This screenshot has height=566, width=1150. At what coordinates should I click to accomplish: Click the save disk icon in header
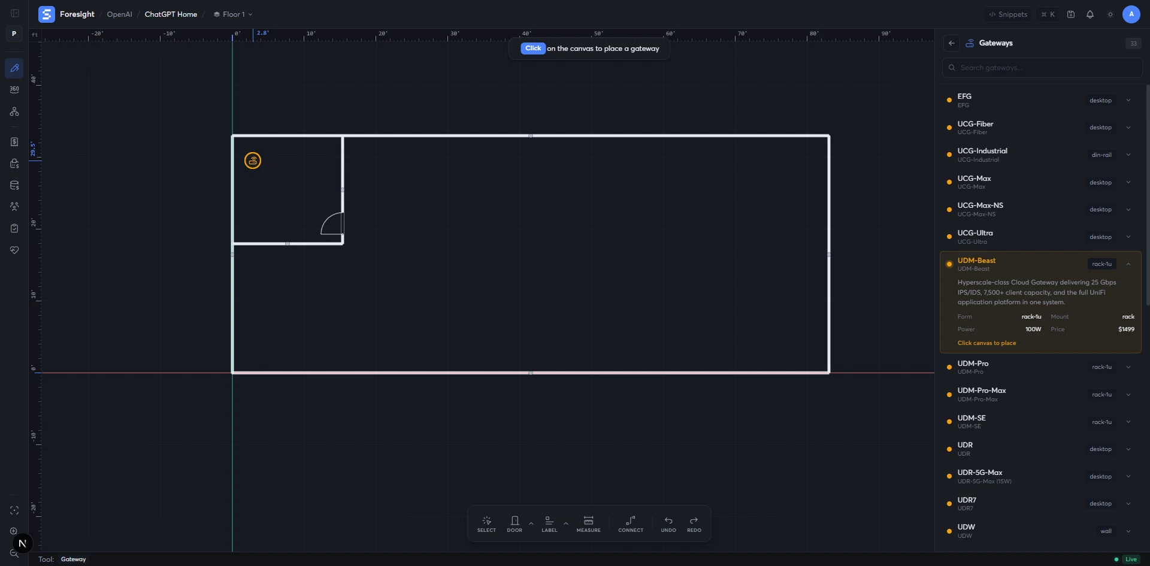tap(1071, 14)
